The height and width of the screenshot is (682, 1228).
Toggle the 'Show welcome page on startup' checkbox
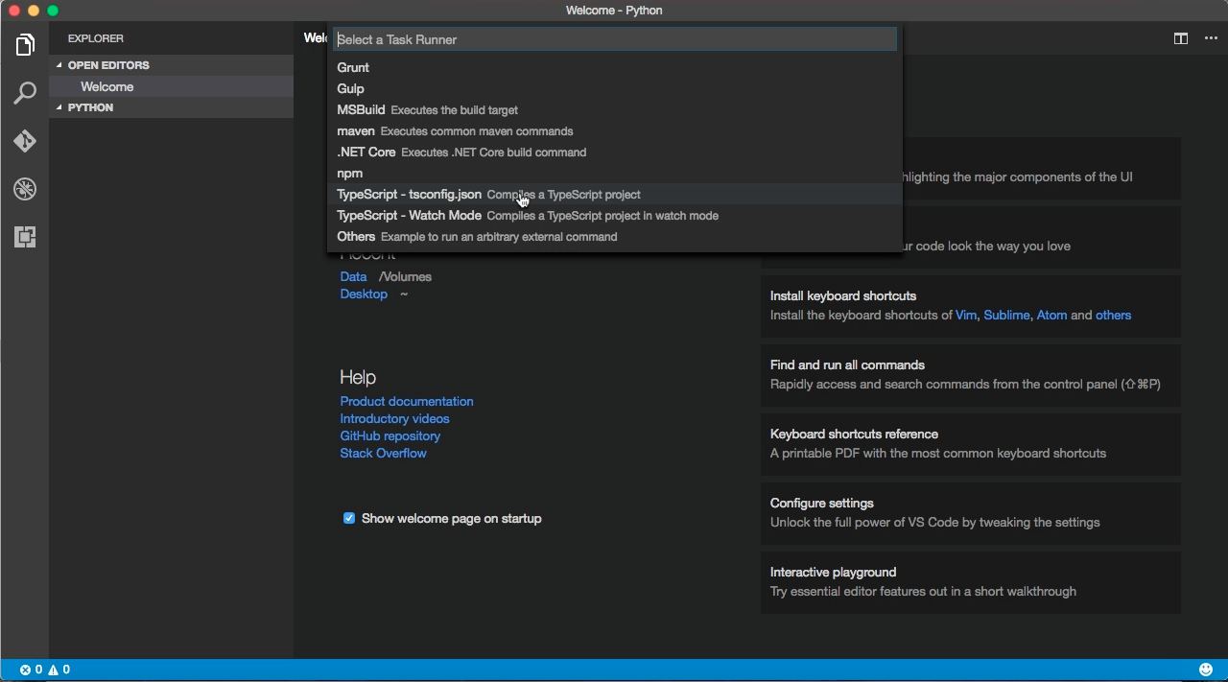coord(349,518)
